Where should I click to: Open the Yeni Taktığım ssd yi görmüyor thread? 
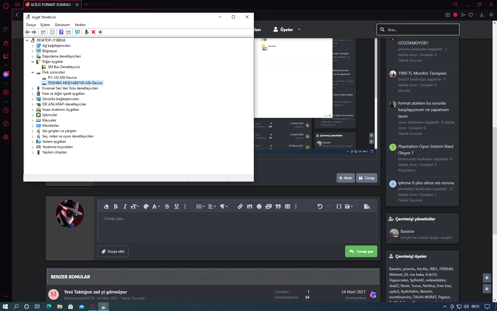tap(96, 292)
